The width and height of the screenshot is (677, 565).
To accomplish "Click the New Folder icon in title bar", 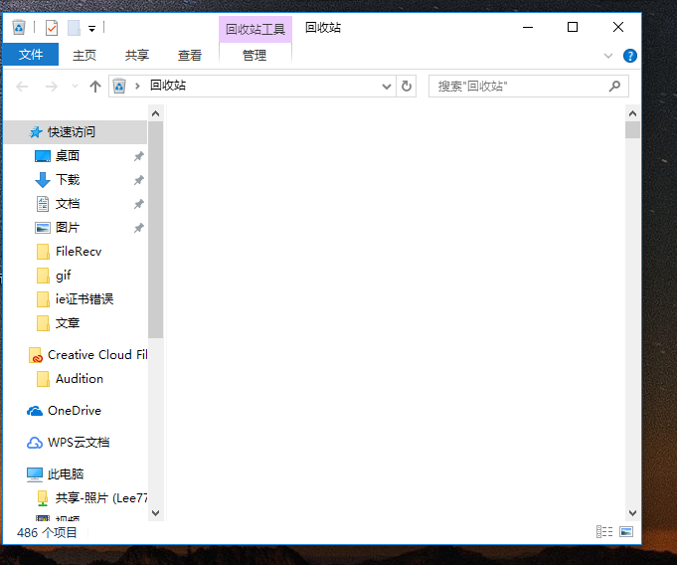I will [74, 28].
